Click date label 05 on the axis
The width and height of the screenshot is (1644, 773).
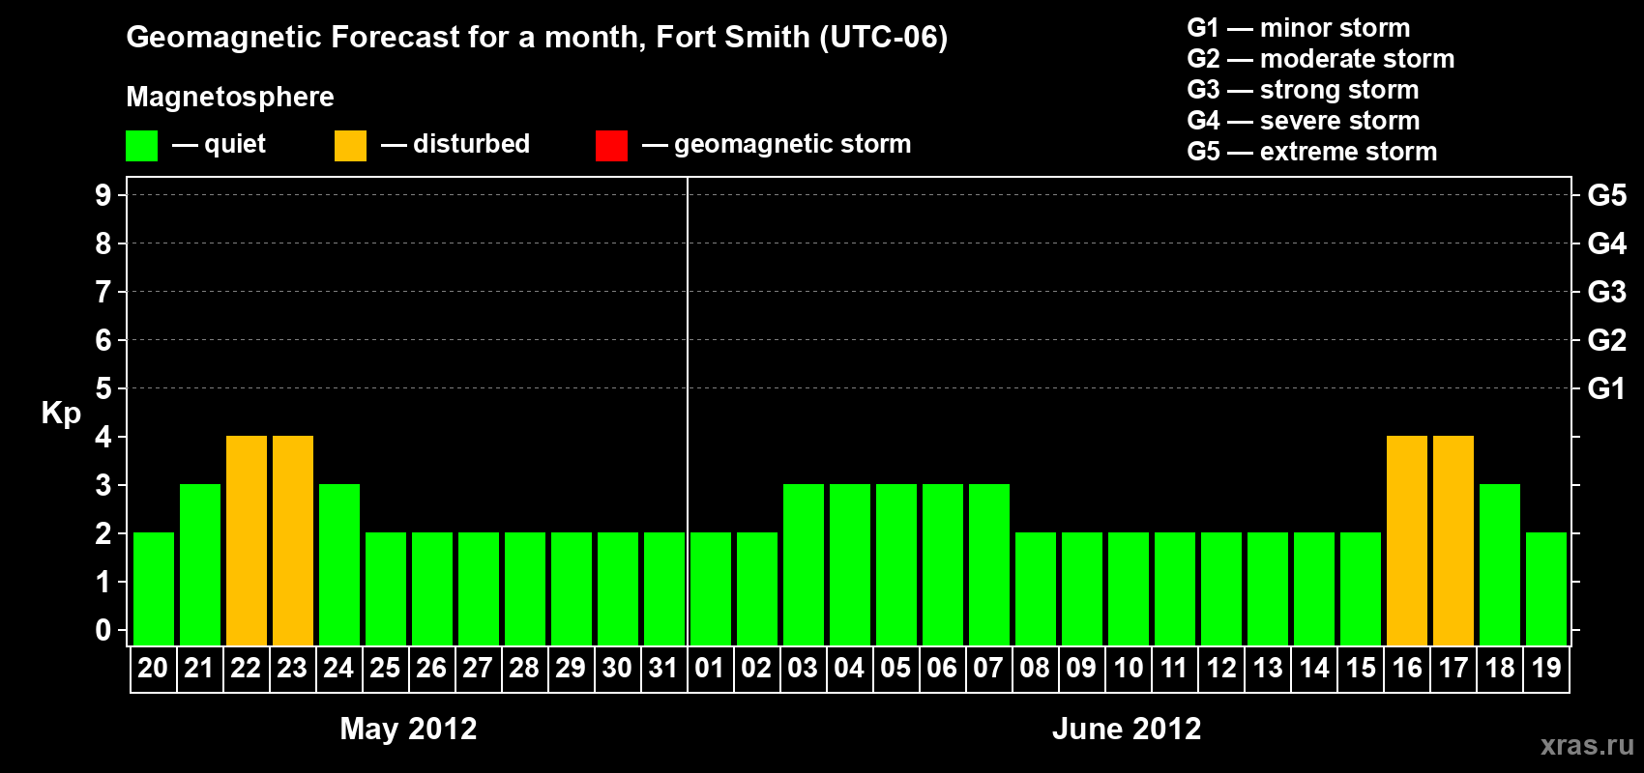[895, 668]
